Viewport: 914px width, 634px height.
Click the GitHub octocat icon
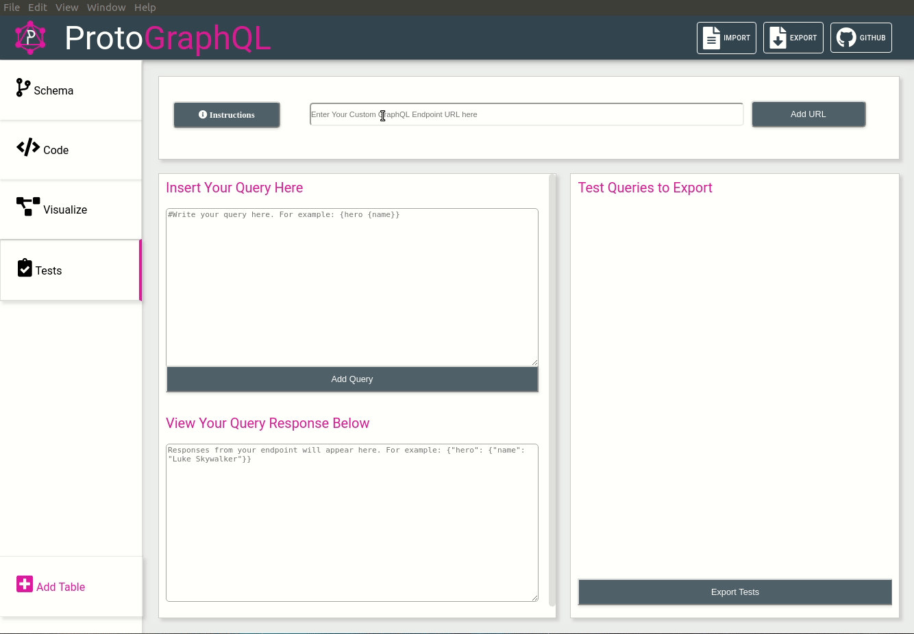[x=846, y=38]
